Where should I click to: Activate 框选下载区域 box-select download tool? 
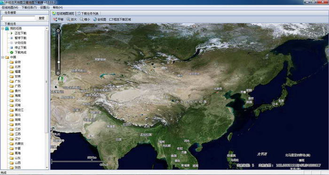point(120,19)
